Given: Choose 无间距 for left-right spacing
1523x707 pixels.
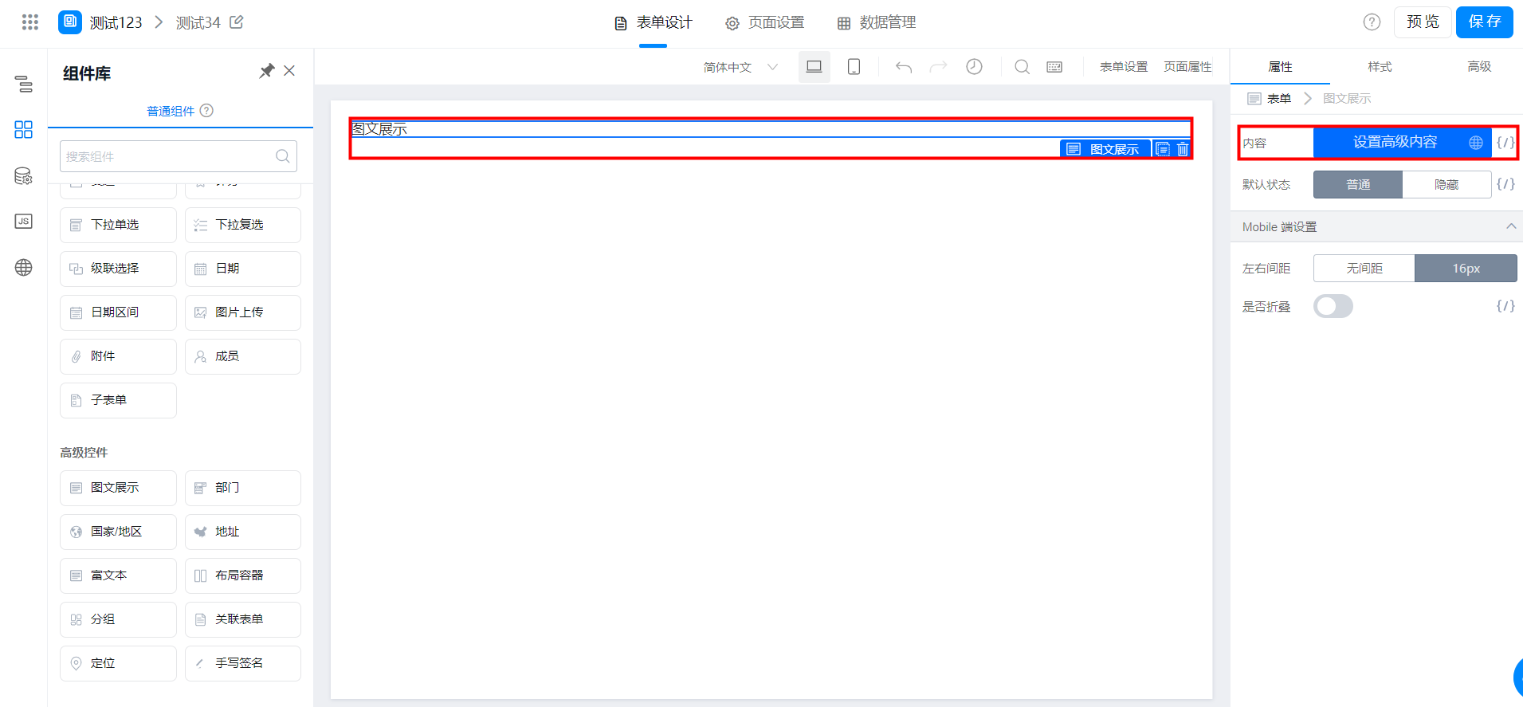Looking at the screenshot, I should click(1364, 269).
